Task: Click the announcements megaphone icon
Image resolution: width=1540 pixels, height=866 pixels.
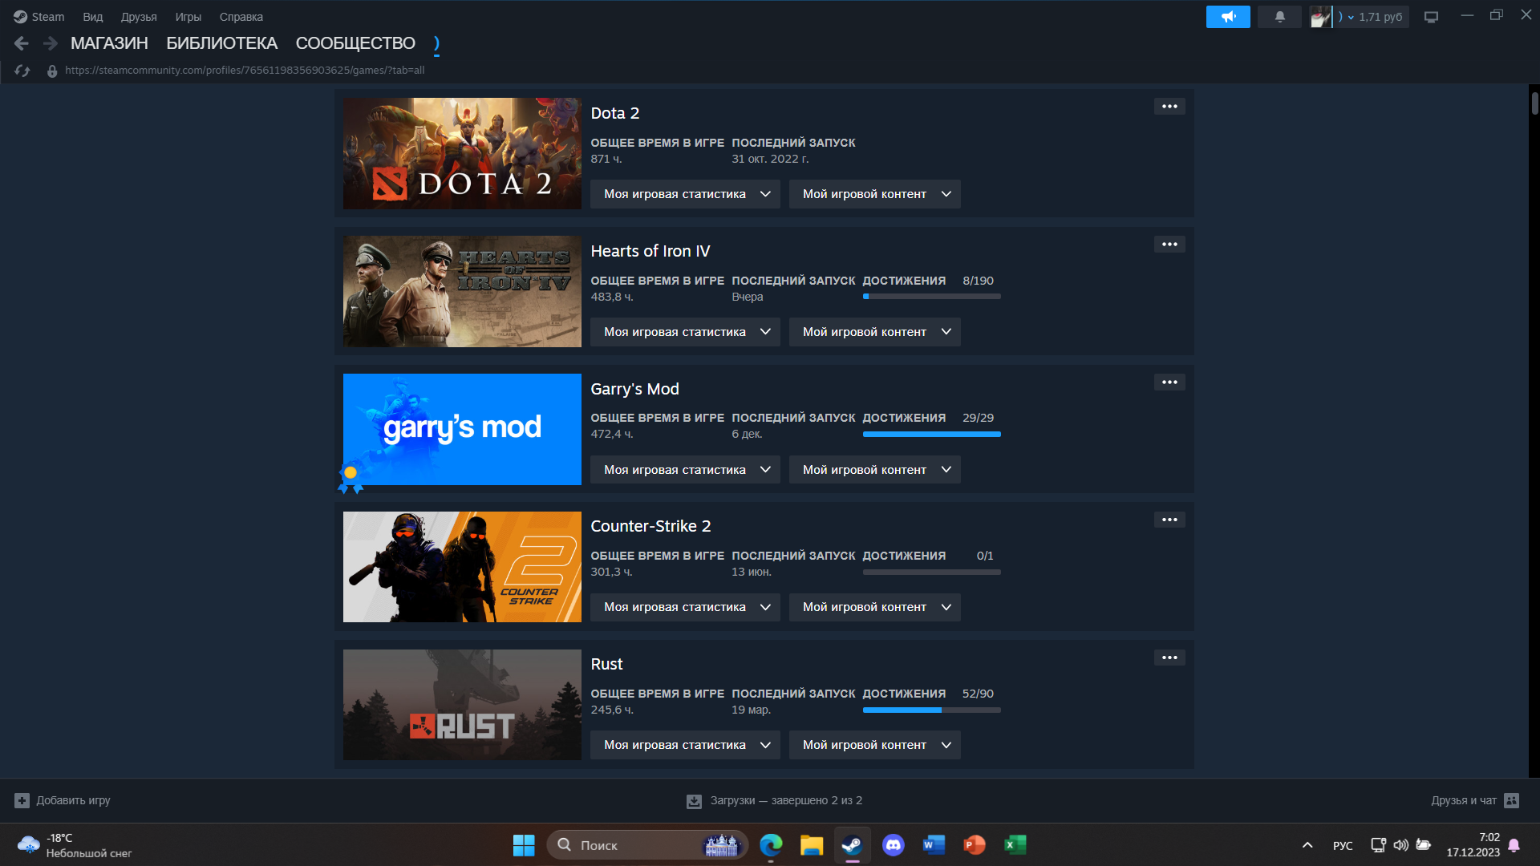Action: point(1228,17)
